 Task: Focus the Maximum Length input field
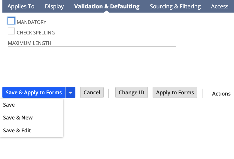92,51
